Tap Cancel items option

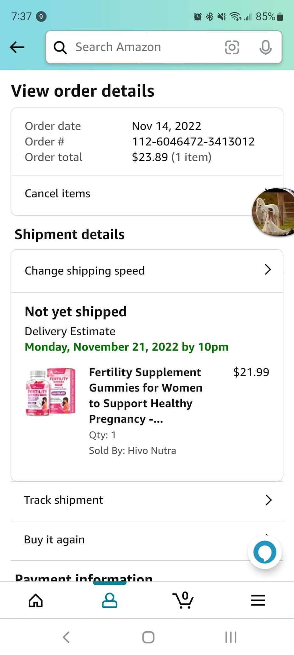pyautogui.click(x=58, y=193)
